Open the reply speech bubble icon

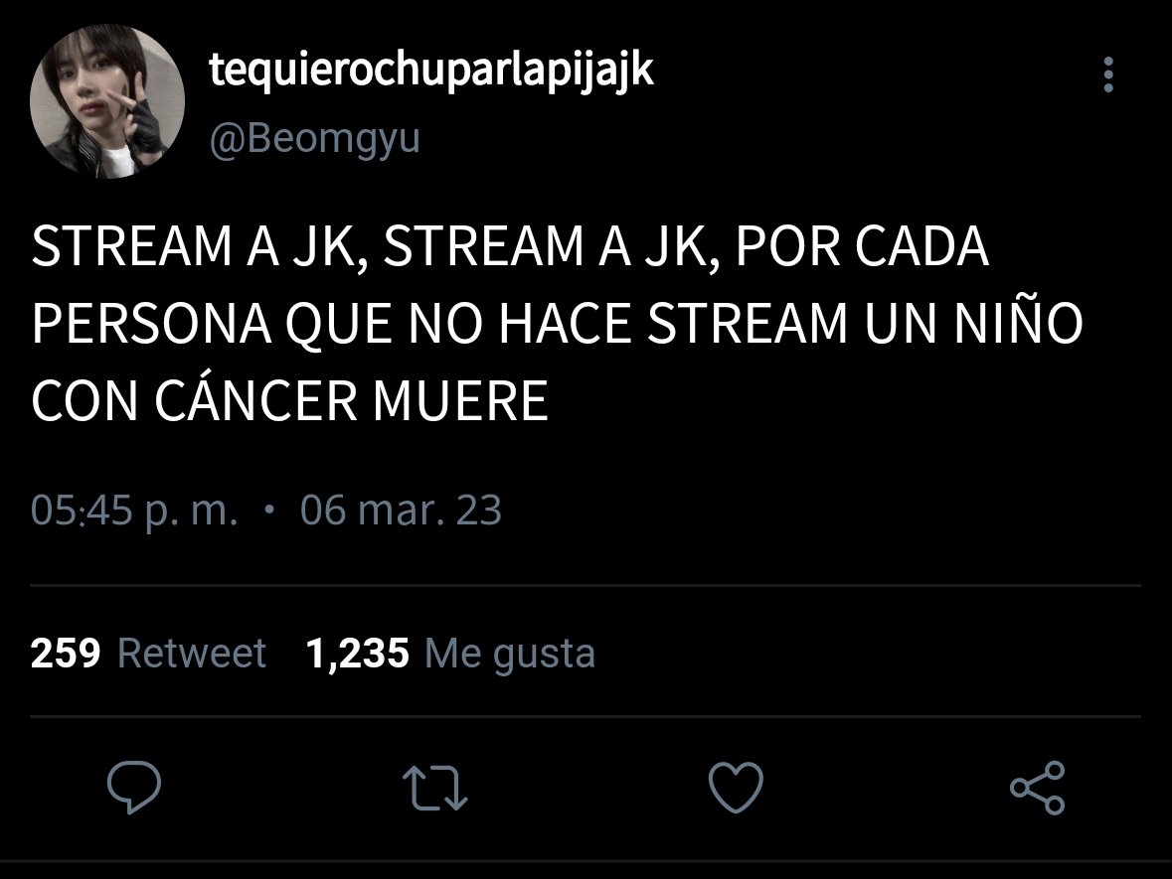tap(134, 788)
